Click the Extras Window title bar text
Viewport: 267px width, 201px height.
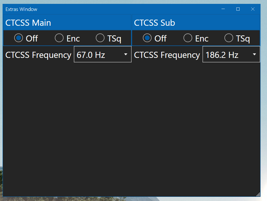(21, 9)
